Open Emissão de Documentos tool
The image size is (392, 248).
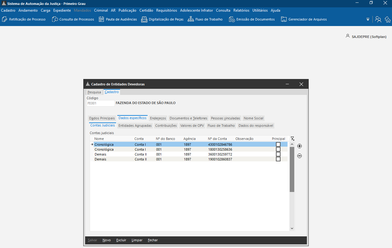tap(252, 19)
